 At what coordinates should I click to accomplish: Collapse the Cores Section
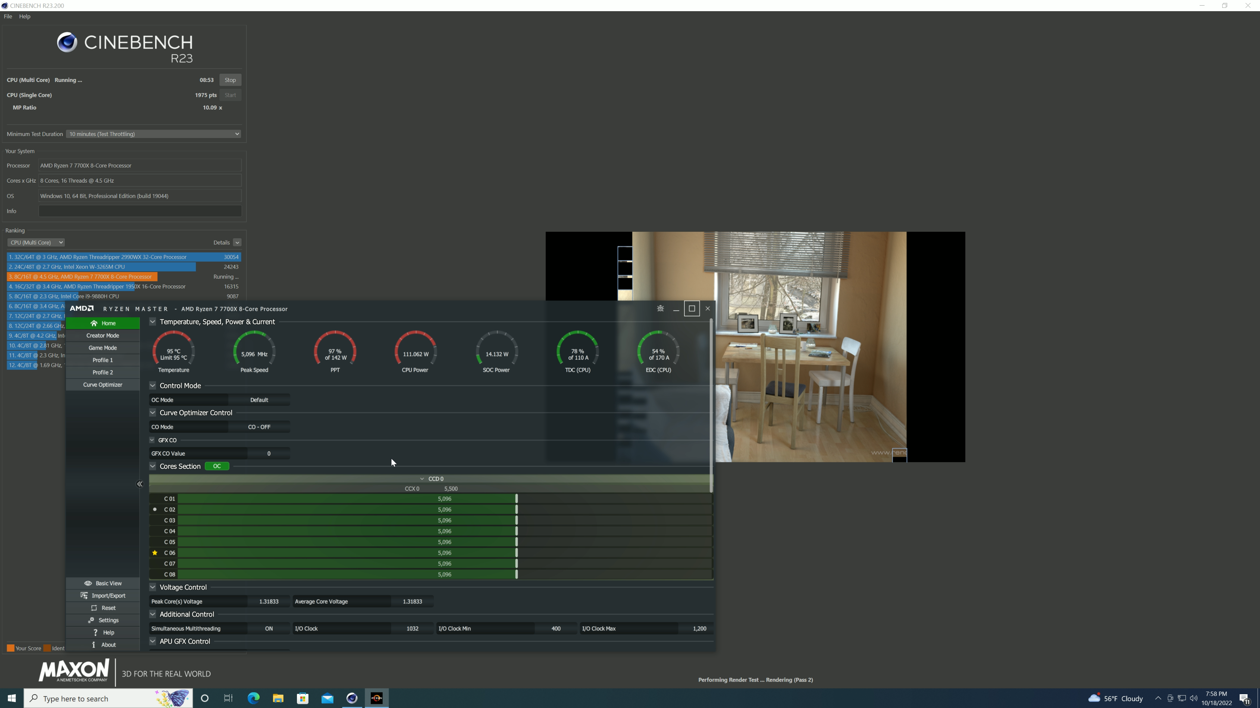[153, 466]
